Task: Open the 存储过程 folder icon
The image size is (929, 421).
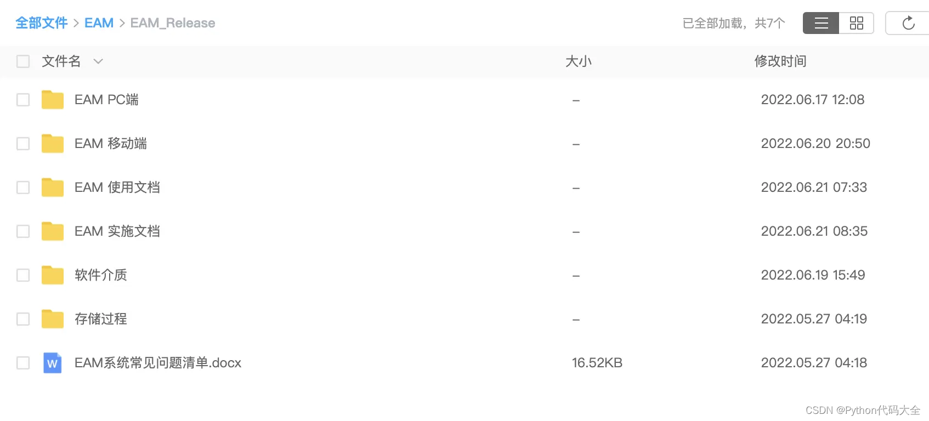Action: point(53,319)
